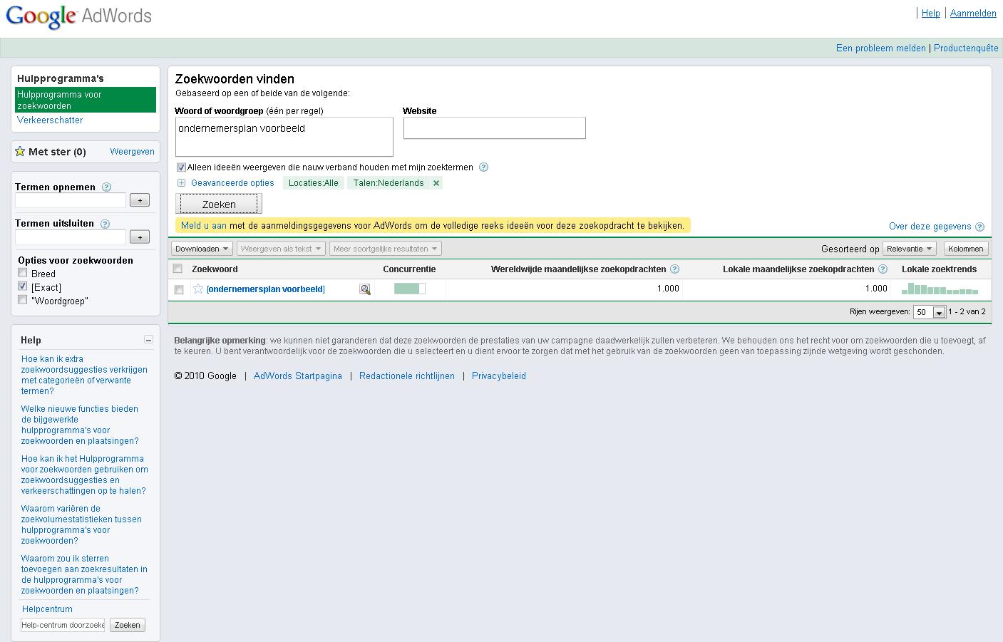Focus the Website input field
This screenshot has height=642, width=1003.
(x=494, y=128)
